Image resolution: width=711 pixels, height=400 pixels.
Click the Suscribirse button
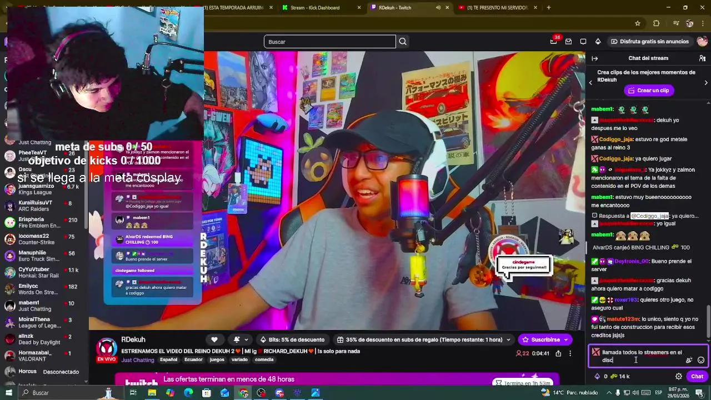(545, 339)
